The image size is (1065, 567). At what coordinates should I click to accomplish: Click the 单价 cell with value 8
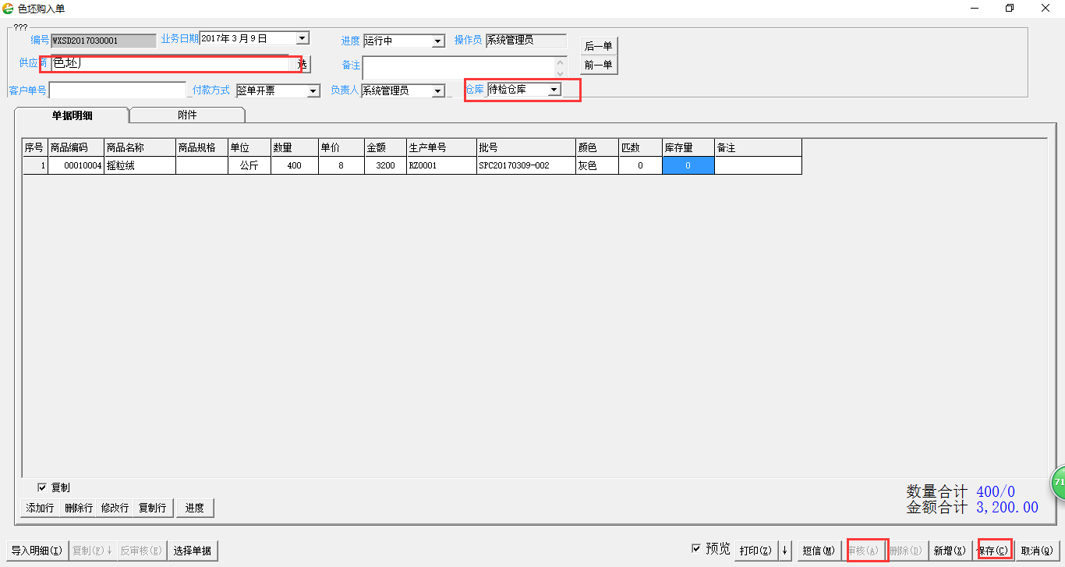pos(341,165)
